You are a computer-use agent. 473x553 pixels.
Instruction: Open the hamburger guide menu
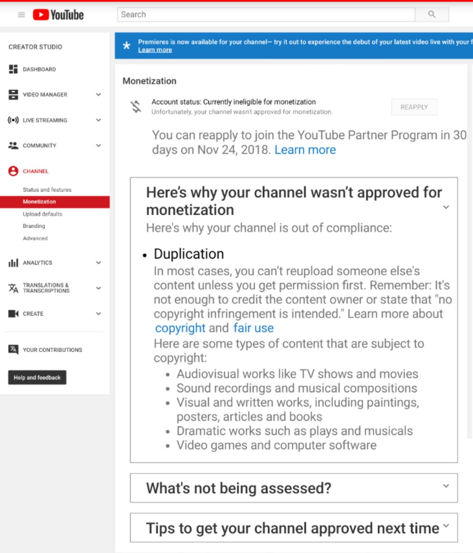pyautogui.click(x=21, y=15)
